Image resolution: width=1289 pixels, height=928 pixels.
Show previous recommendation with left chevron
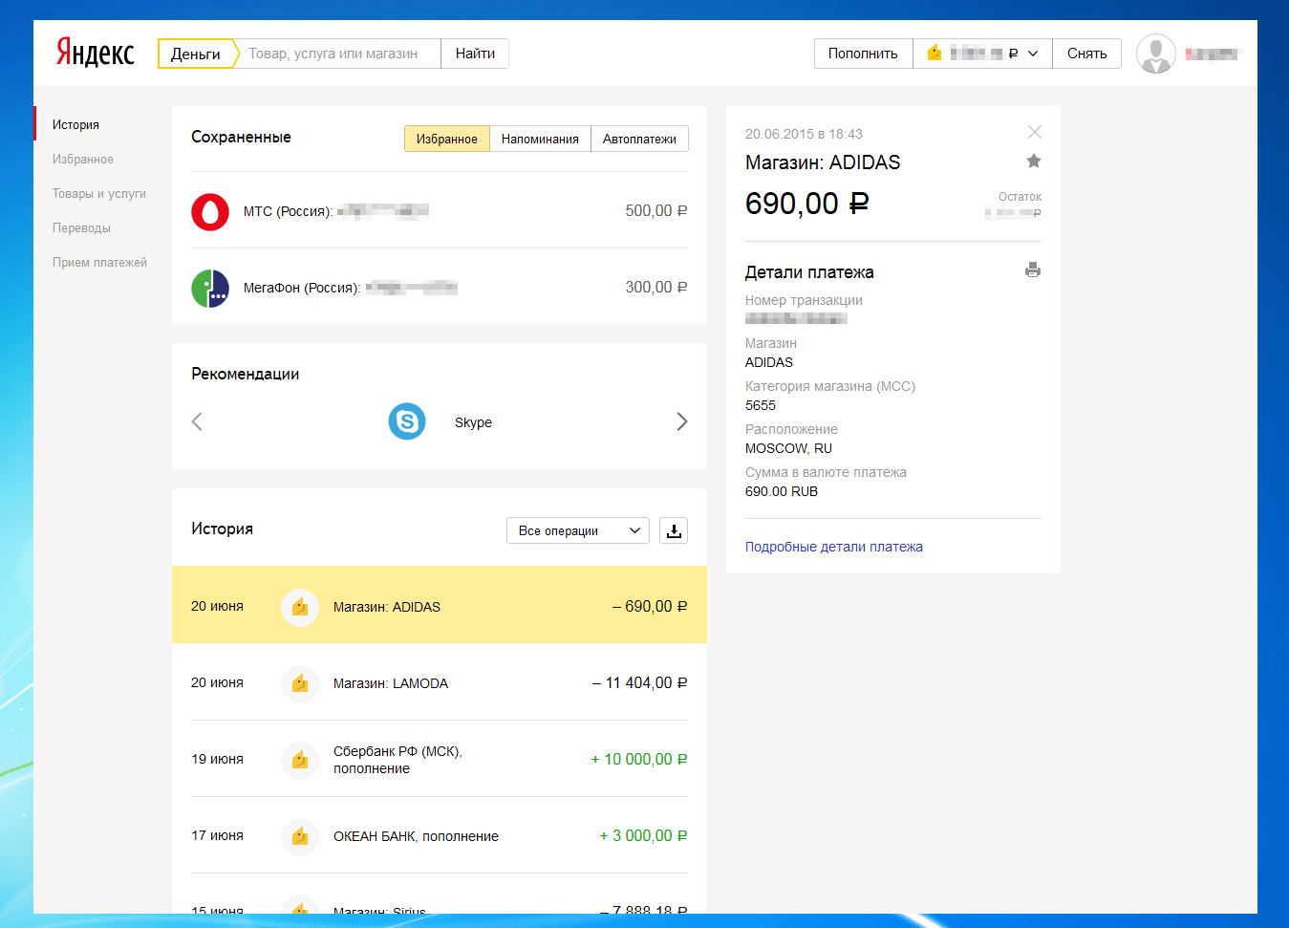point(197,421)
